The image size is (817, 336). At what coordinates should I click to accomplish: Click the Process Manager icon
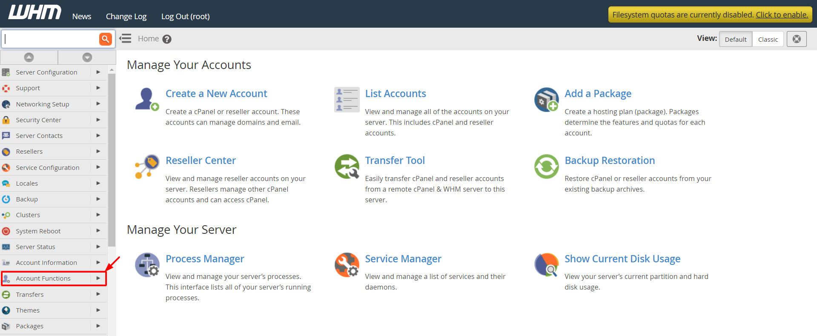[x=147, y=264]
